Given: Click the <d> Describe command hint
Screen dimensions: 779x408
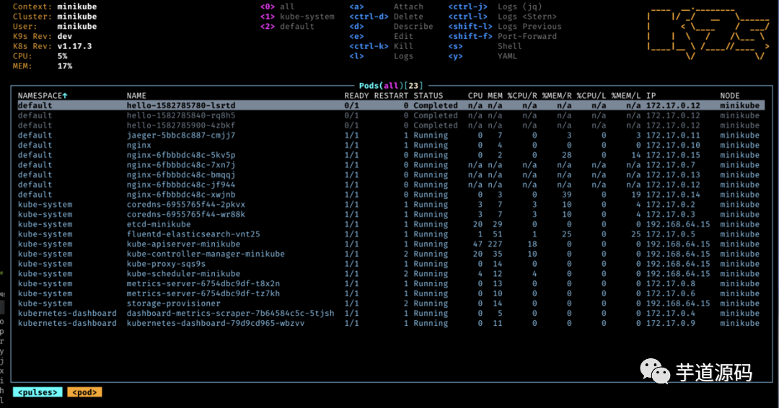Looking at the screenshot, I should pos(391,26).
